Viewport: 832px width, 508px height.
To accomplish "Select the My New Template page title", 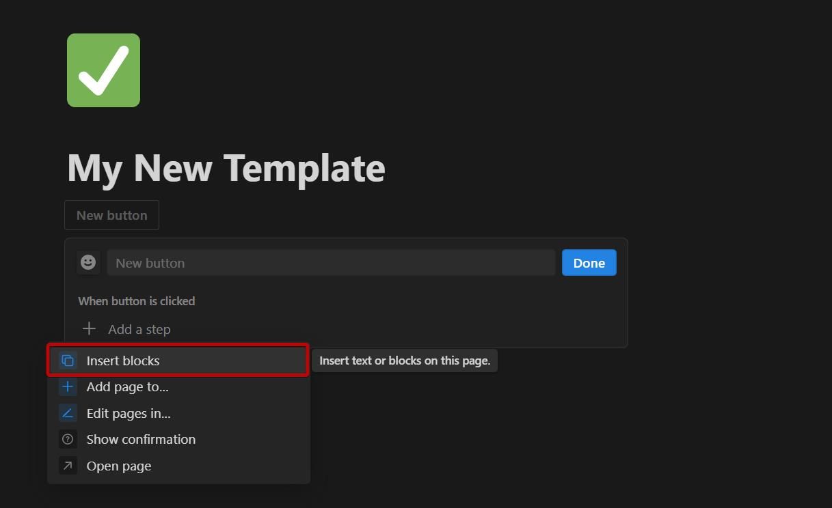I will coord(226,167).
